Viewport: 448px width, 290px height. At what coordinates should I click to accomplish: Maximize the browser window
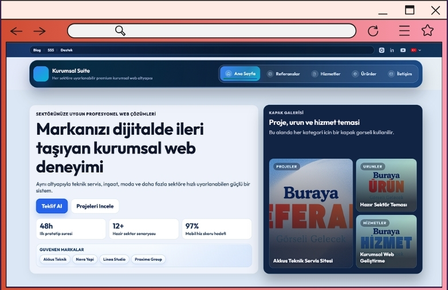pyautogui.click(x=410, y=10)
